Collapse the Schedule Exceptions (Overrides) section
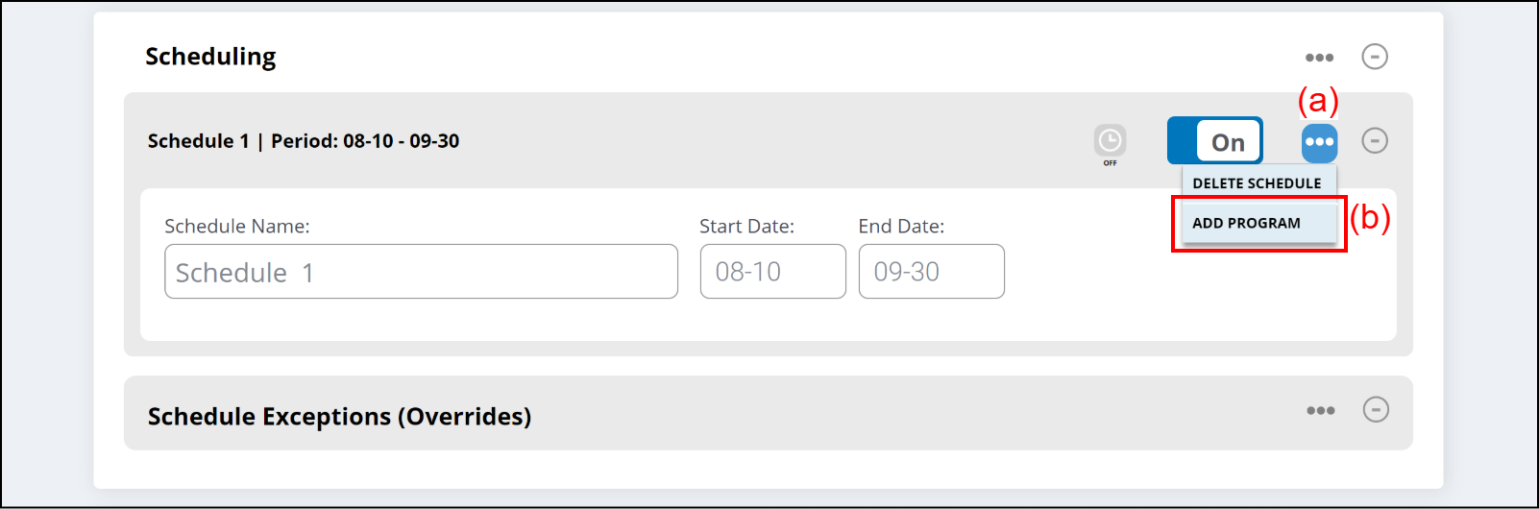 pyautogui.click(x=1376, y=410)
